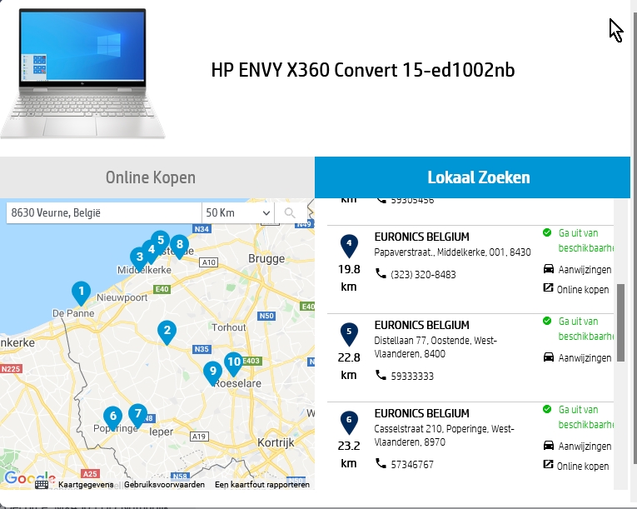Click map pin number 8 near Oostende
637x509 pixels.
pos(178,247)
